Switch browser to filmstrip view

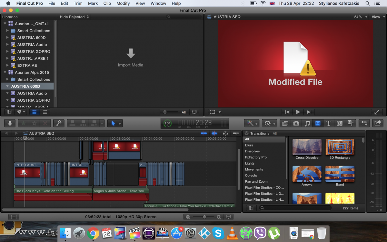pos(34,112)
